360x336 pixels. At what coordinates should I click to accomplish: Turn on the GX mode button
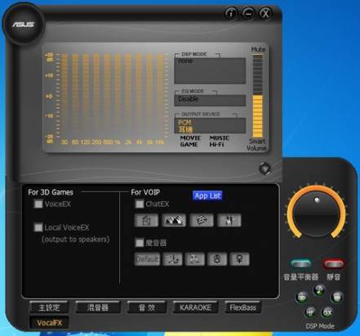(x=327, y=312)
